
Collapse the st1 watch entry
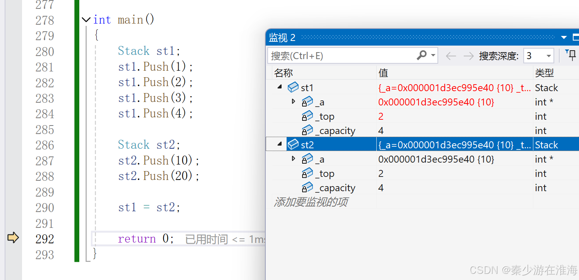tap(280, 87)
